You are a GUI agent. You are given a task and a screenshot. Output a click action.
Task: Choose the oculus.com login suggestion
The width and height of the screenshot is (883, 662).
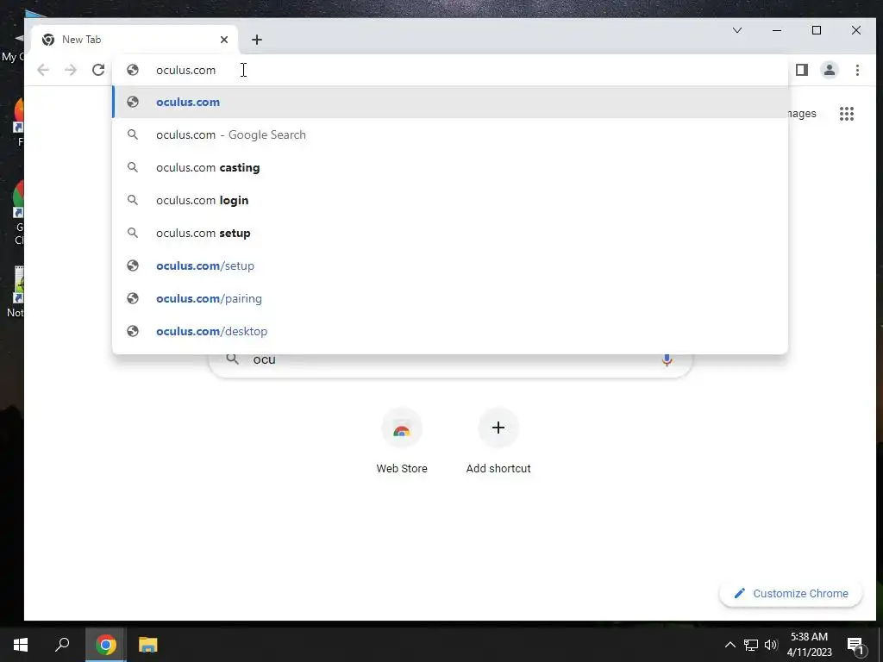(450, 200)
